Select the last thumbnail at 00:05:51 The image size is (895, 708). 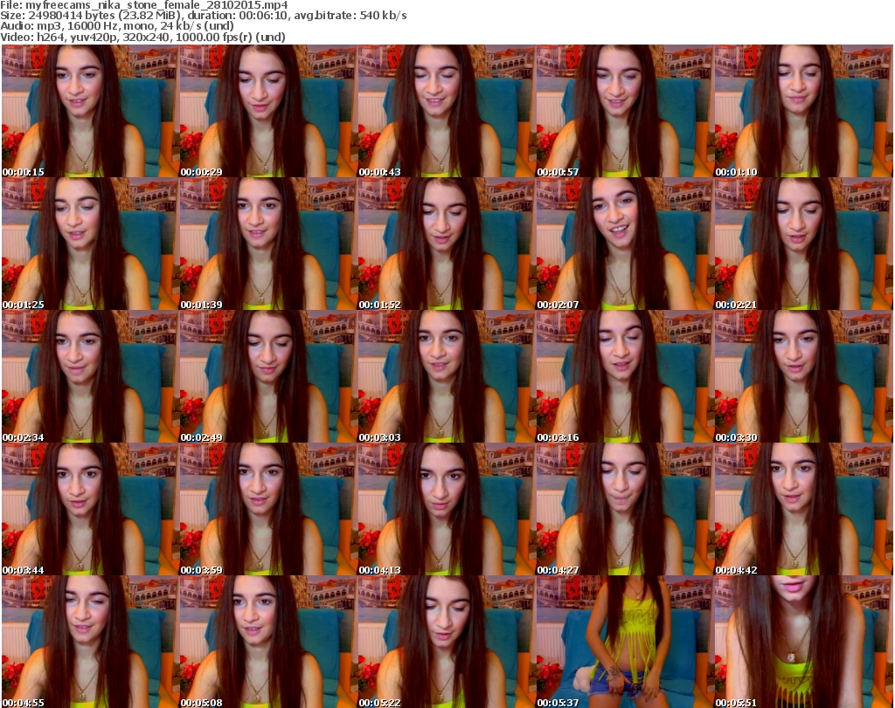coord(803,642)
